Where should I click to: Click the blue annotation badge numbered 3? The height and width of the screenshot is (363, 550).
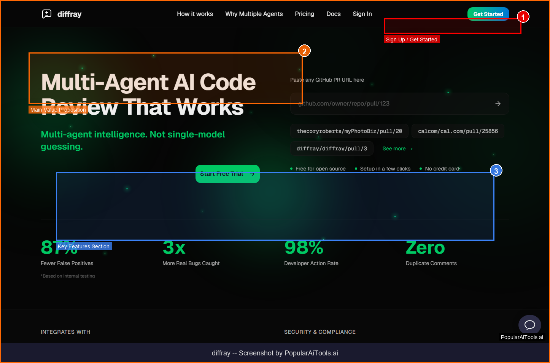496,171
